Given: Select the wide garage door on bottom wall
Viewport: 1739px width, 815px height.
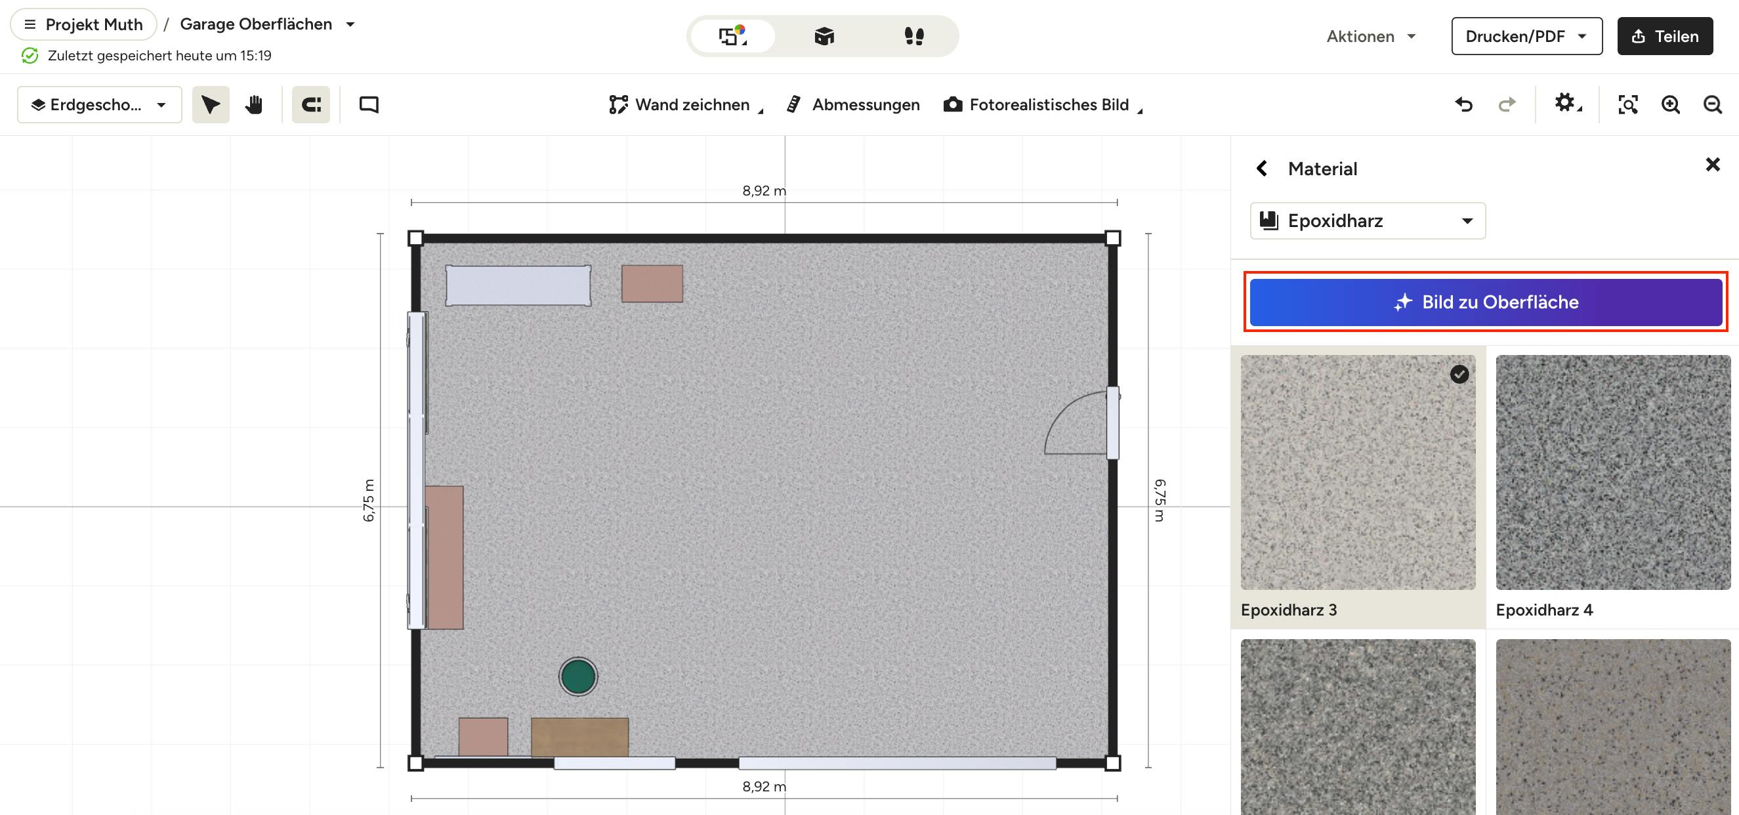Looking at the screenshot, I should (x=897, y=763).
